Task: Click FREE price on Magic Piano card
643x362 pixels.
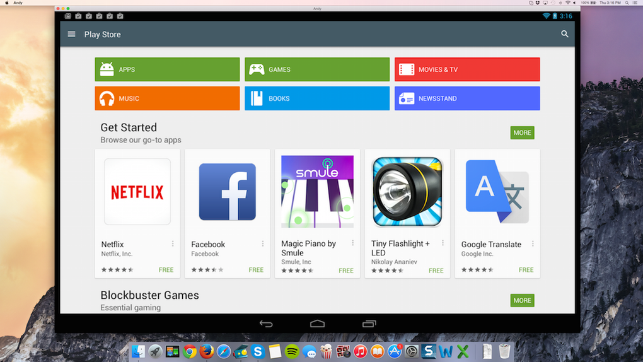Action: pos(346,271)
